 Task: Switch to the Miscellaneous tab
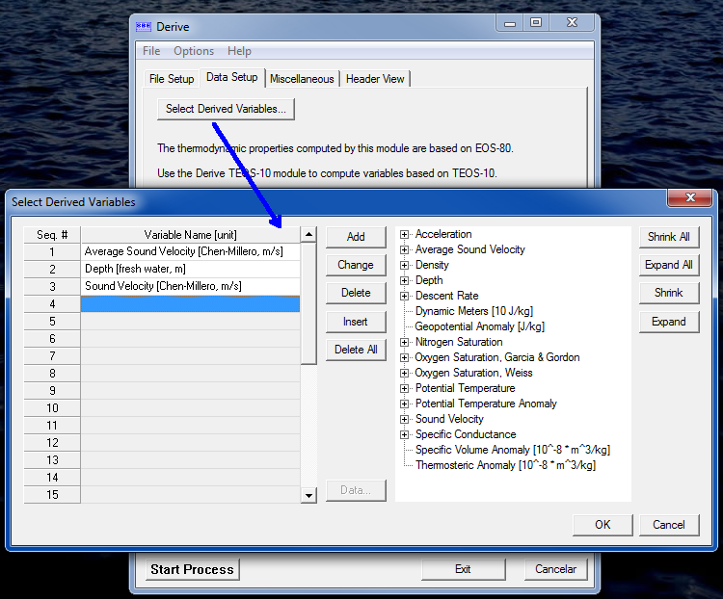click(x=302, y=79)
